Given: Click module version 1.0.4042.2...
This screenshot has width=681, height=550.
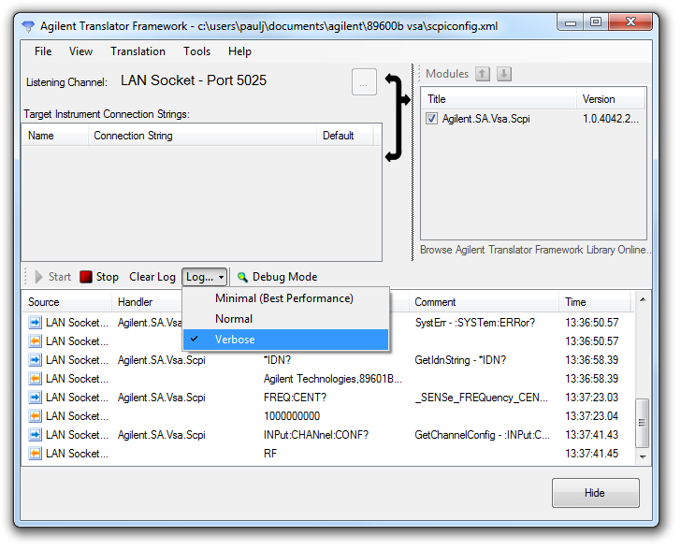Looking at the screenshot, I should (610, 119).
